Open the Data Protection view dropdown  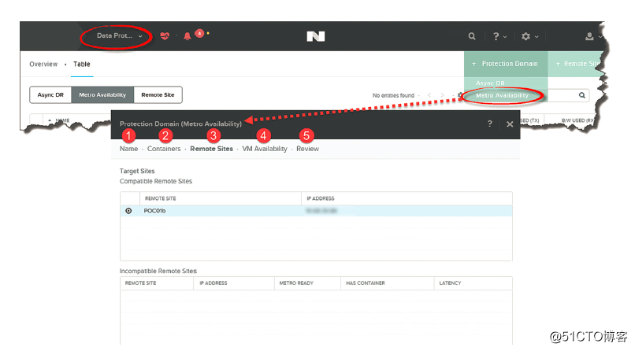tap(120, 36)
